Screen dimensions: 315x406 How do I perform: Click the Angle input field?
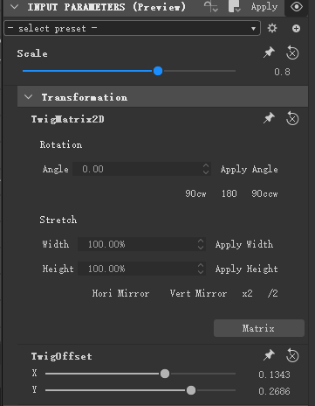coord(141,169)
